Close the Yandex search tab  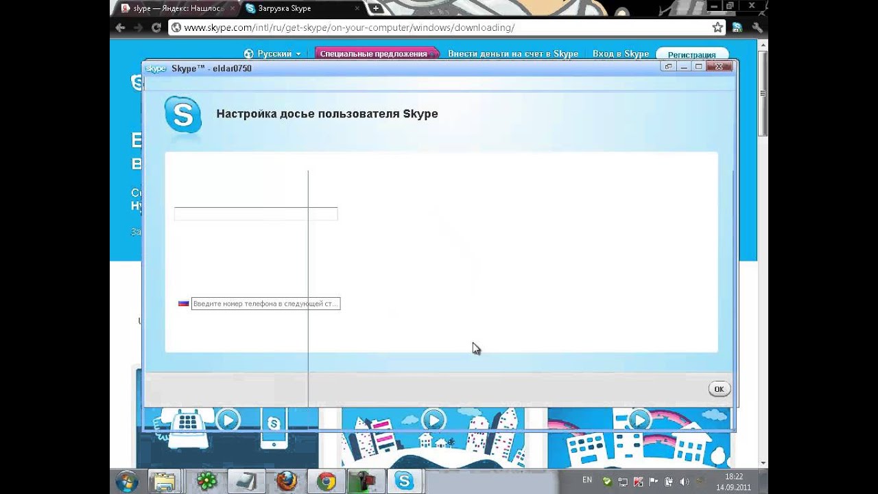click(234, 8)
